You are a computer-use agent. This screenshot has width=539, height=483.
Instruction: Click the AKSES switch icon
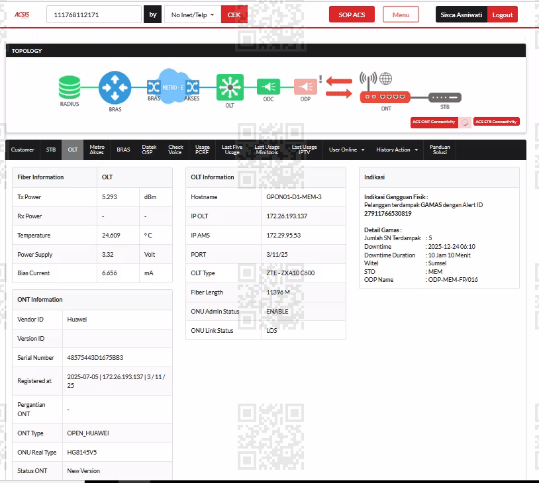(x=193, y=87)
